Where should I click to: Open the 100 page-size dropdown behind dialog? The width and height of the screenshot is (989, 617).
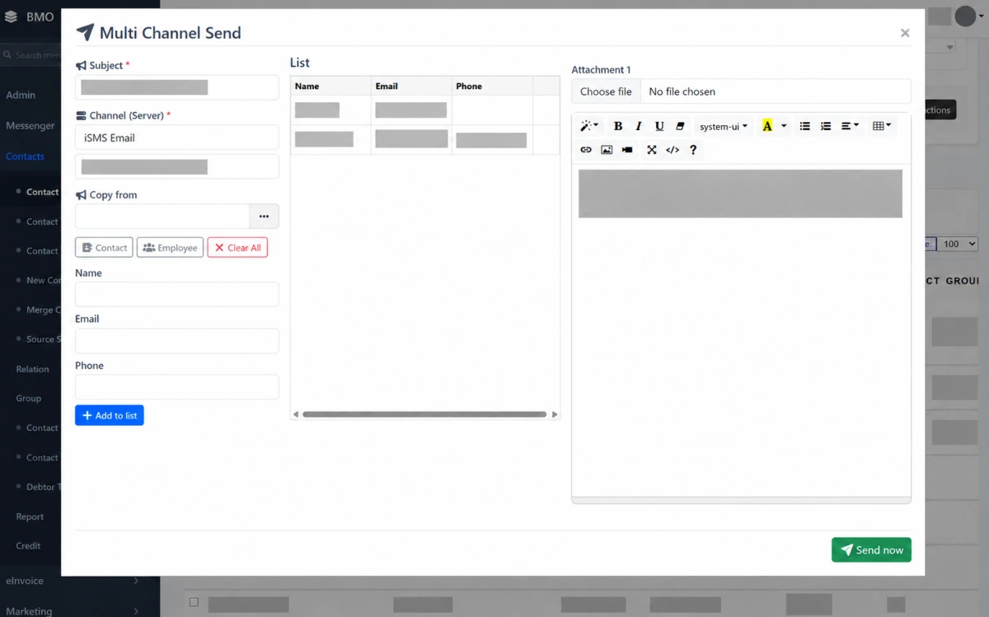click(x=959, y=244)
